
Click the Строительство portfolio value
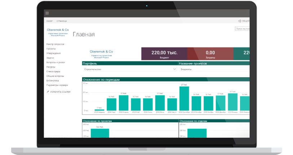[x=93, y=69]
